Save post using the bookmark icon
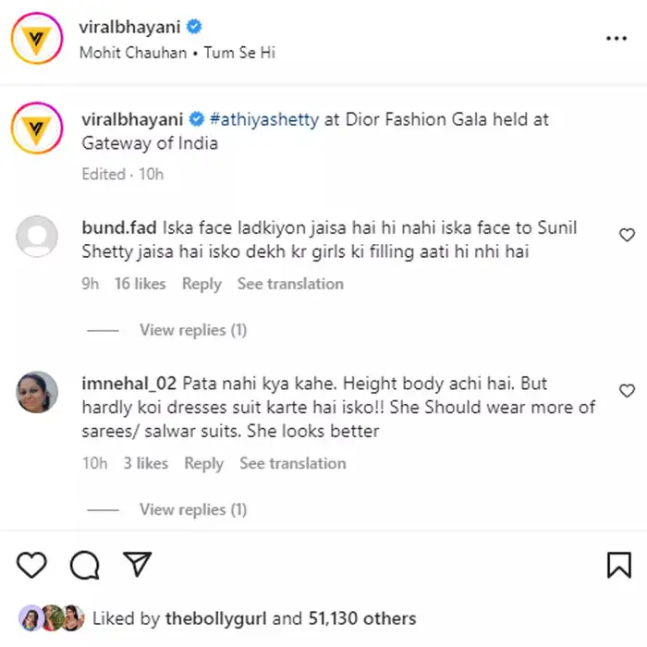The width and height of the screenshot is (647, 647). tap(618, 564)
